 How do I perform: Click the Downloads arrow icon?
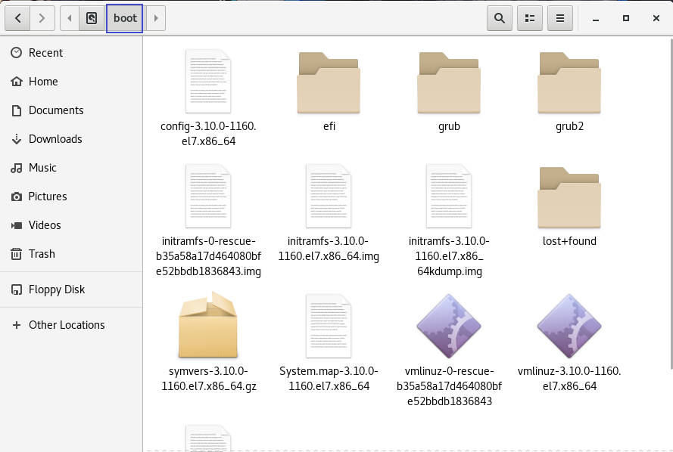pyautogui.click(x=17, y=139)
